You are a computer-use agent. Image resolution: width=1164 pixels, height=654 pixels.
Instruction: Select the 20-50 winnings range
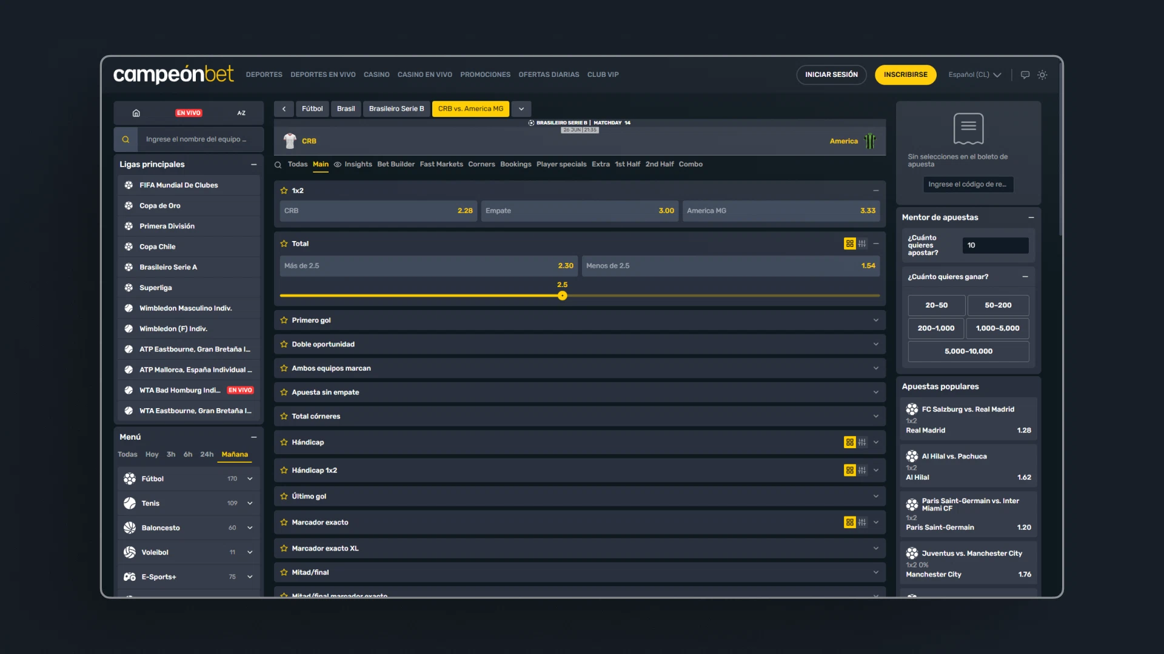pyautogui.click(x=936, y=305)
